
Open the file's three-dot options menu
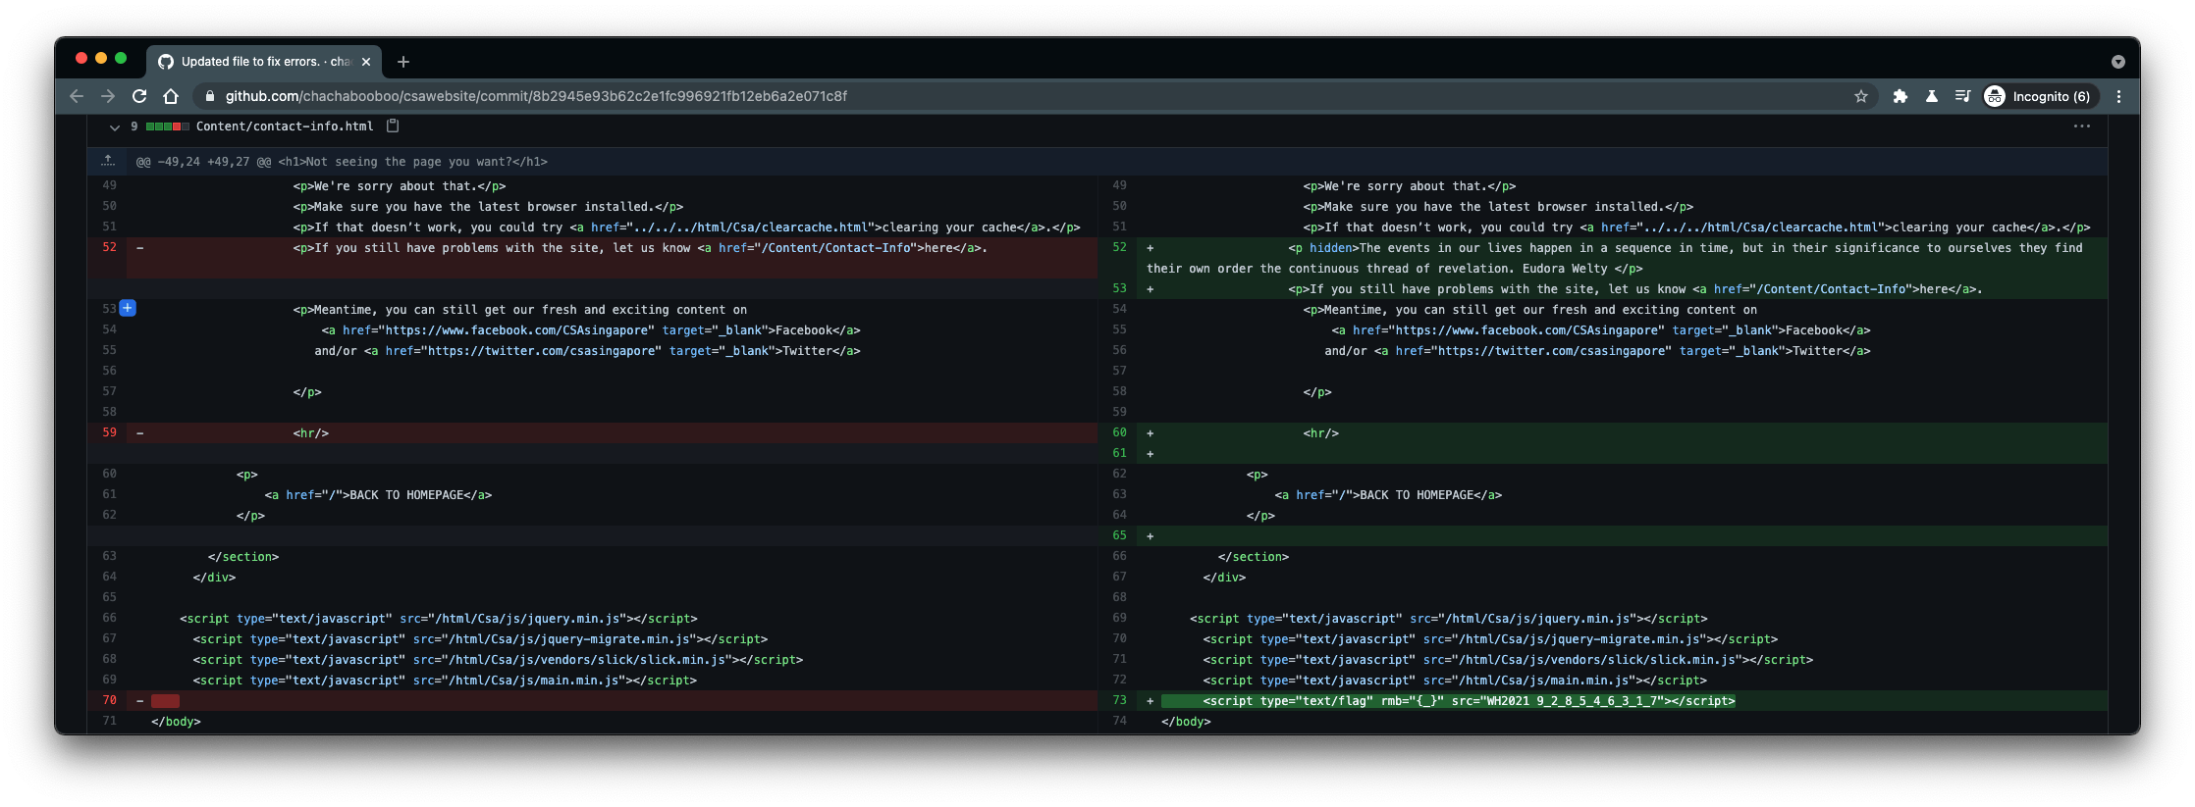(x=2081, y=126)
